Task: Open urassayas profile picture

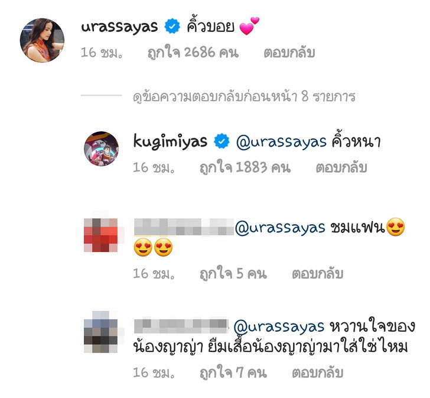Action: pyautogui.click(x=42, y=40)
